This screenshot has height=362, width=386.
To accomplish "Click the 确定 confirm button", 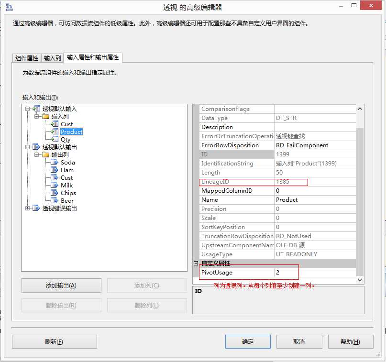I will 247,341.
